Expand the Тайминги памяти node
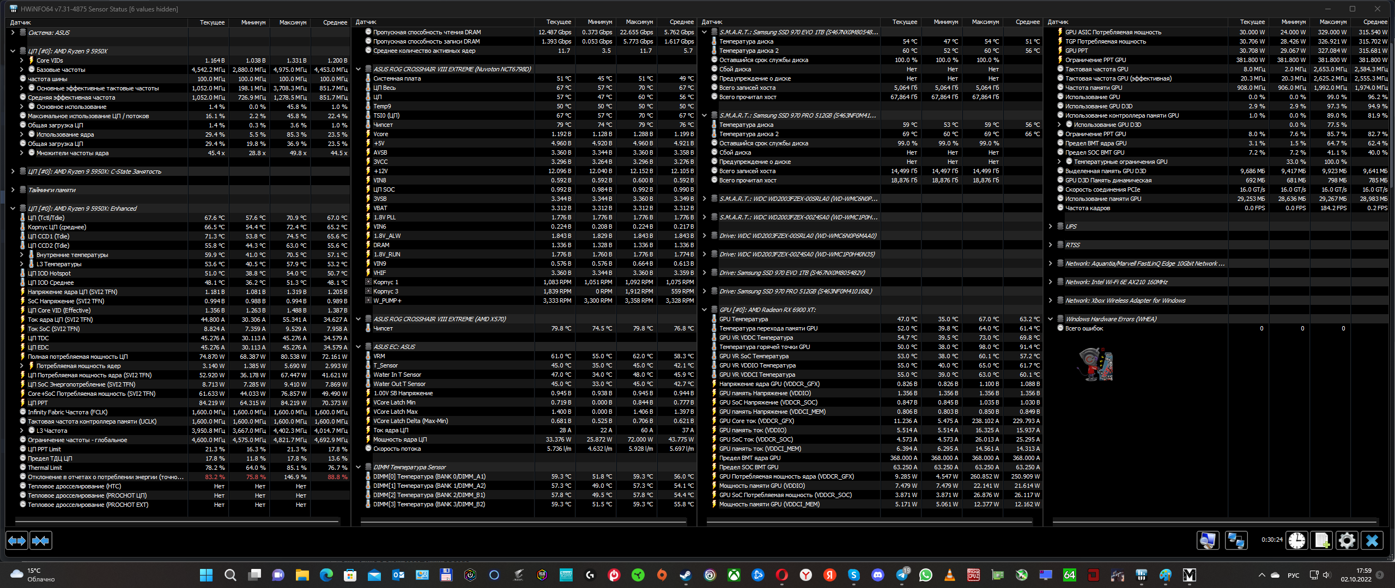 click(13, 190)
